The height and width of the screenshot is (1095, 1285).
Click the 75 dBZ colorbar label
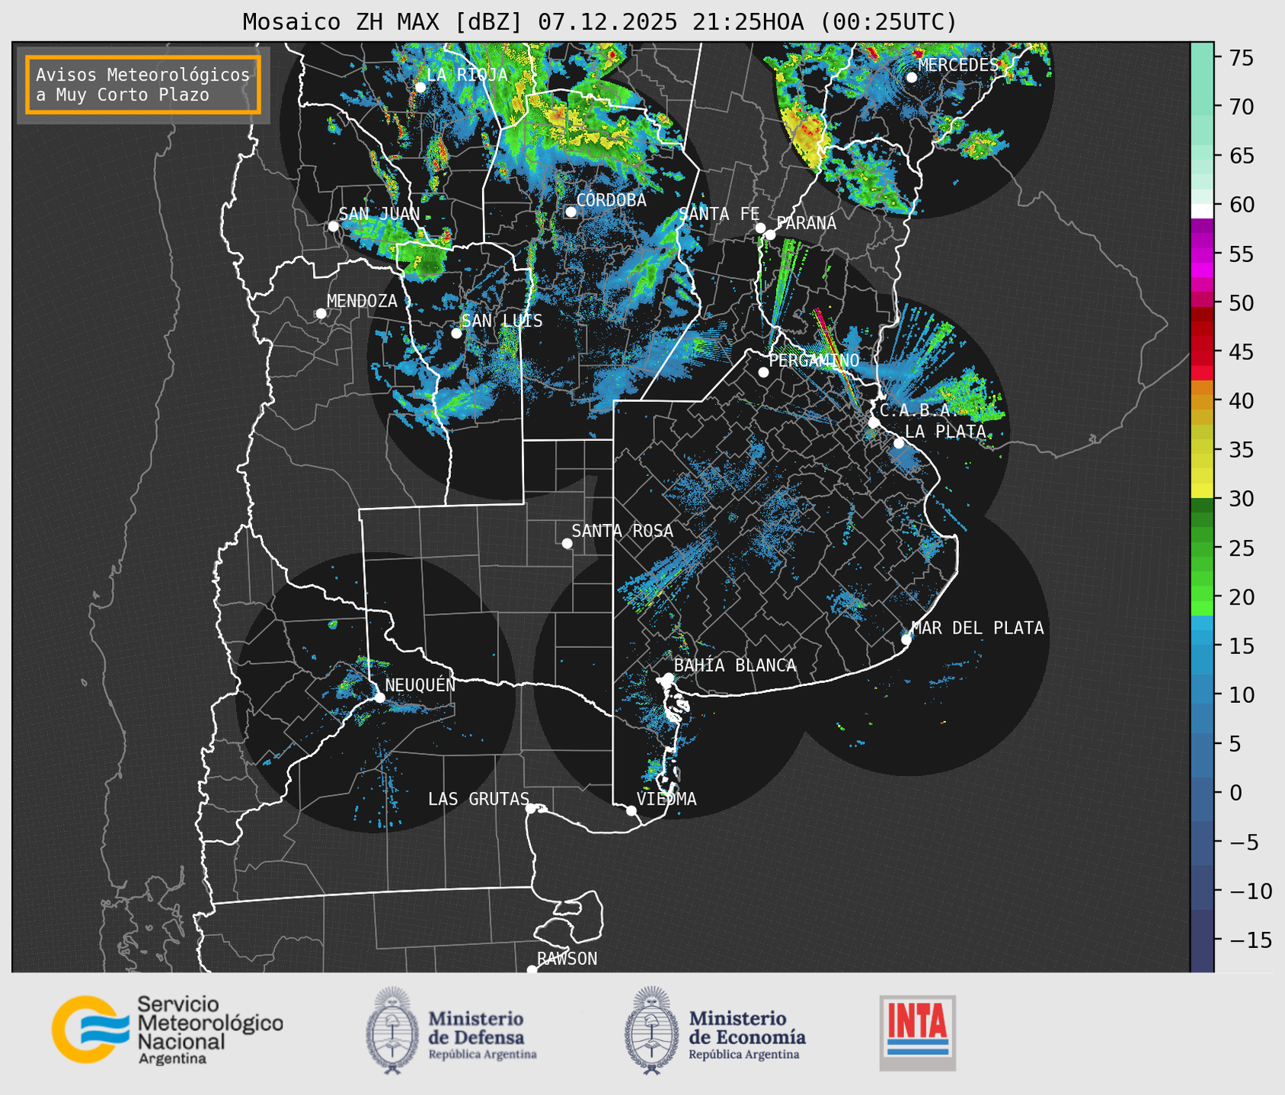[1241, 58]
